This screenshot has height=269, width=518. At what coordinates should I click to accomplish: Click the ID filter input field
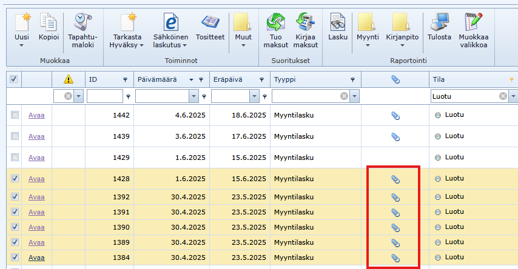(x=104, y=96)
